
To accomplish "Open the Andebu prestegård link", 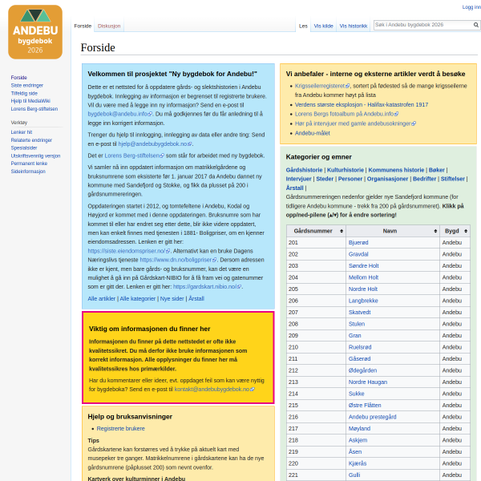I will pyautogui.click(x=372, y=417).
